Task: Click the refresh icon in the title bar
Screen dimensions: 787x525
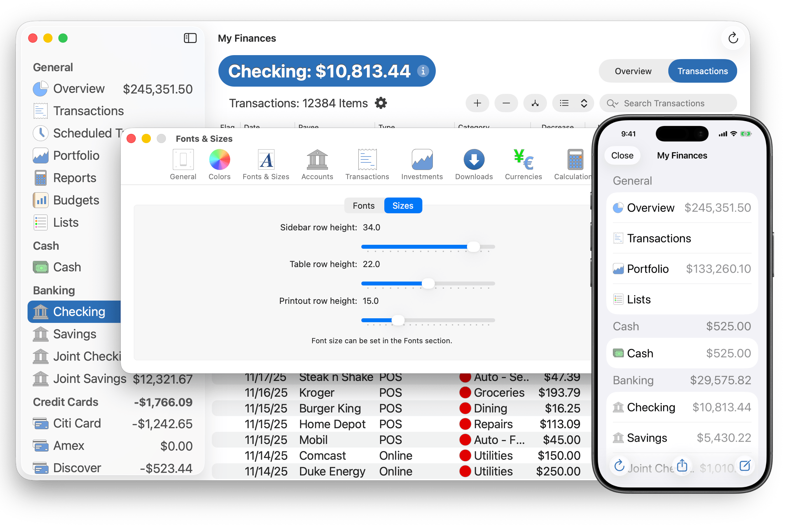Action: coord(733,38)
